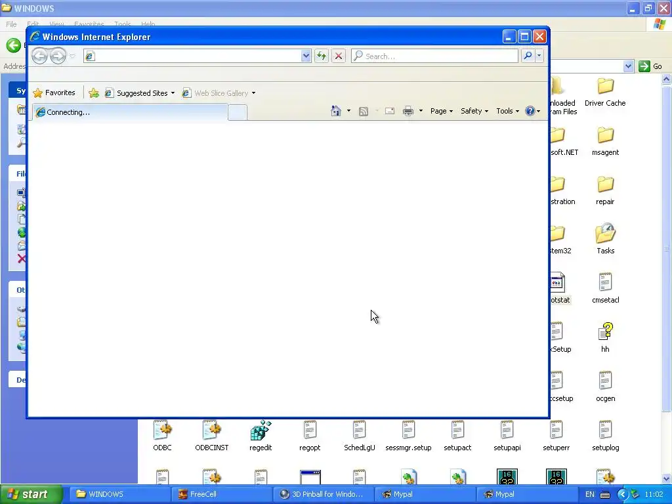Open the Favorites center button
The width and height of the screenshot is (672, 504).
pos(54,93)
